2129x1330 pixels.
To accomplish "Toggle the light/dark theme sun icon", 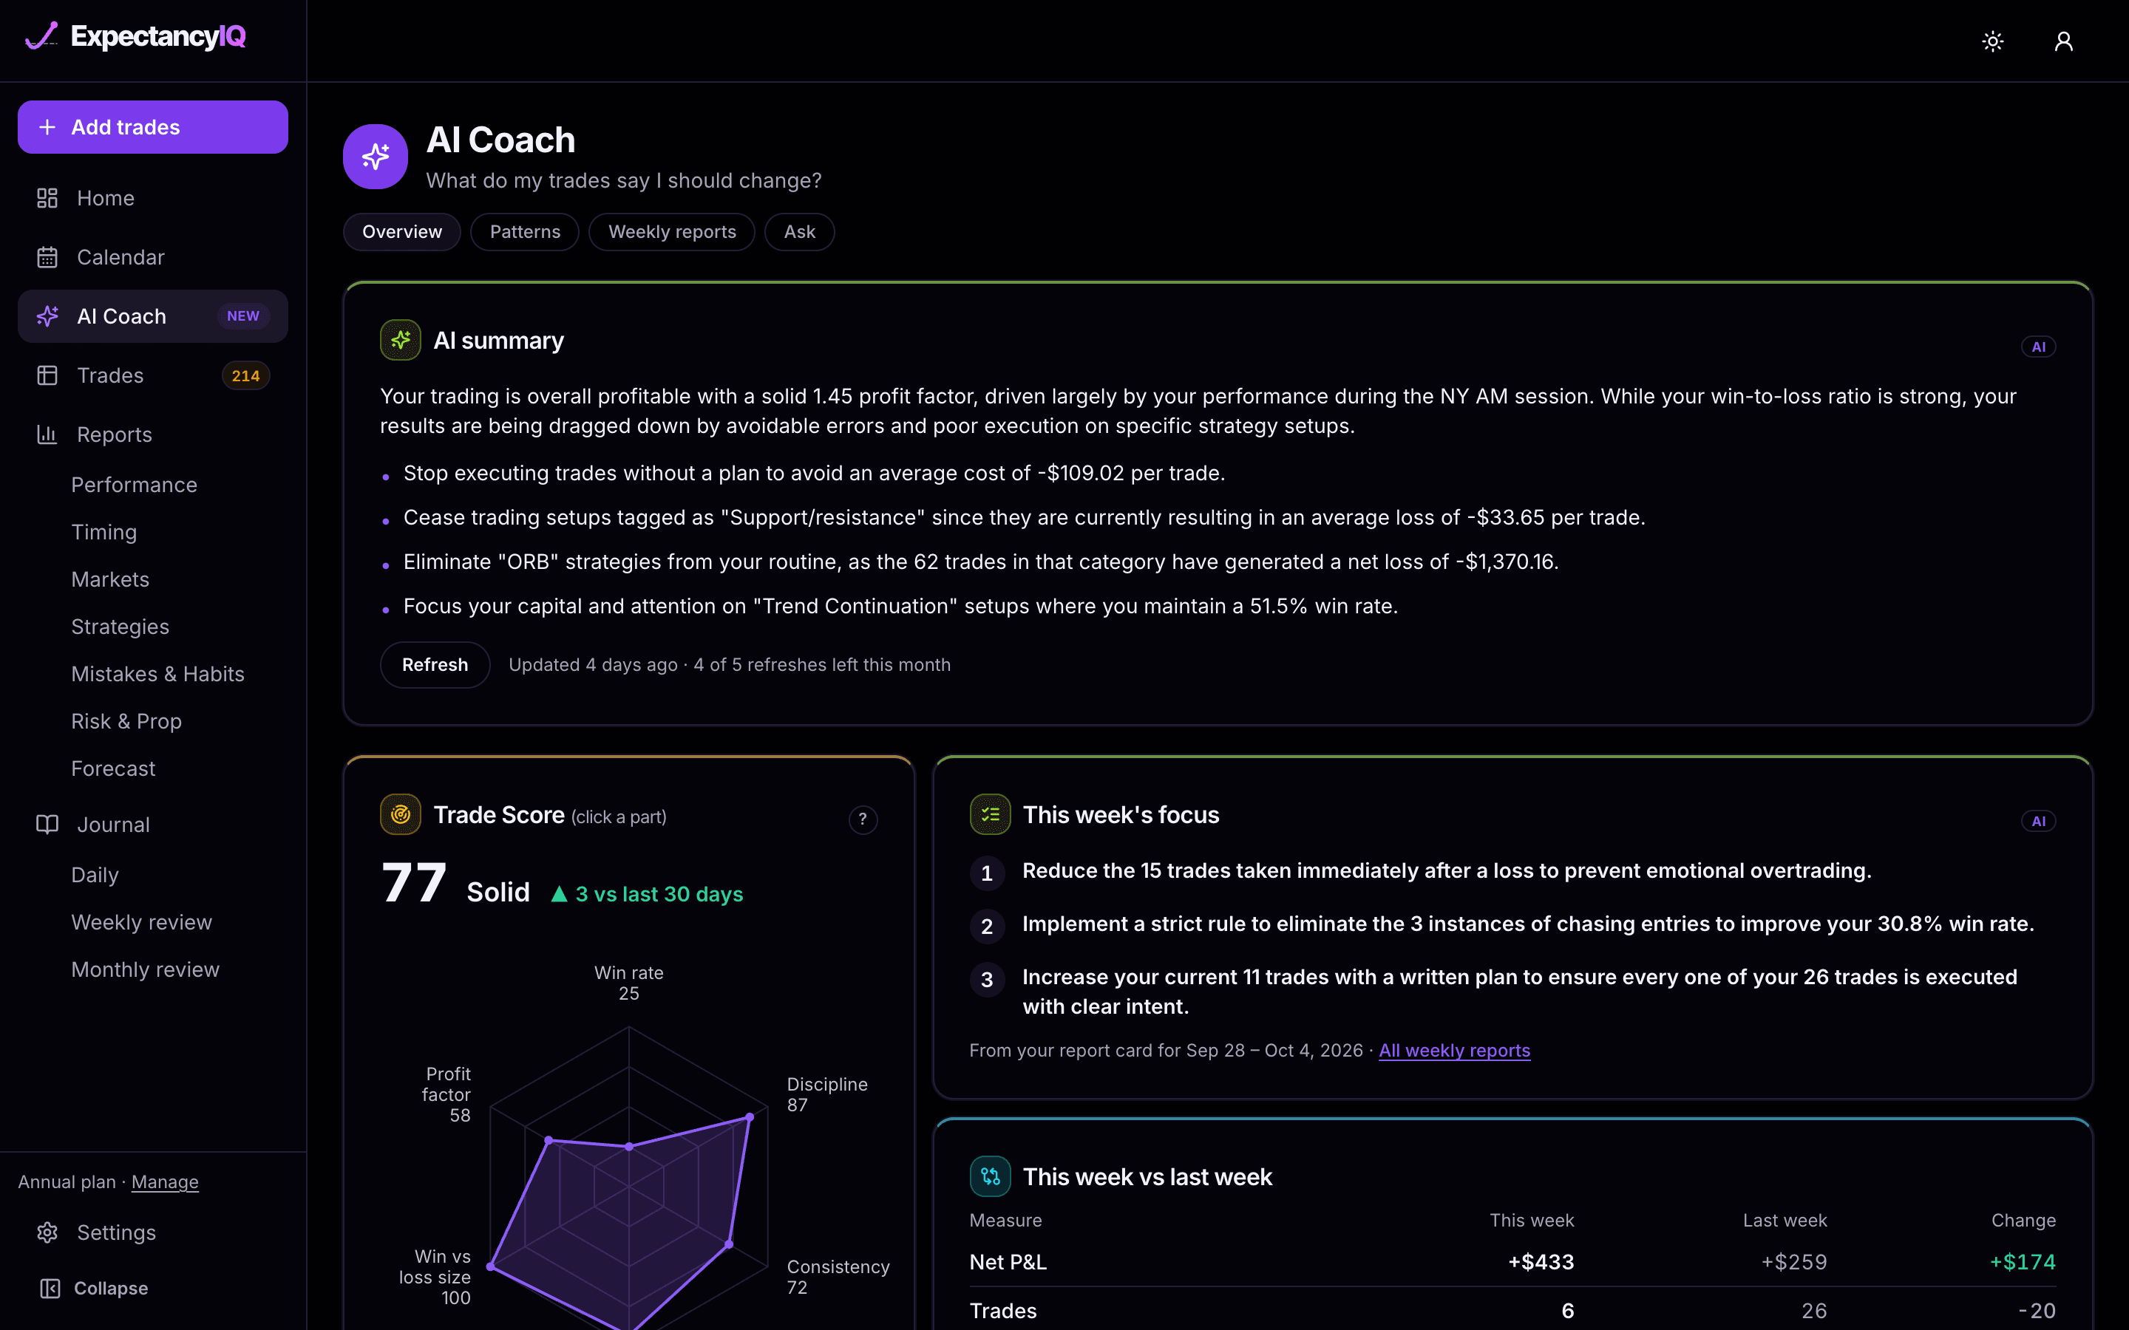I will pos(1993,41).
